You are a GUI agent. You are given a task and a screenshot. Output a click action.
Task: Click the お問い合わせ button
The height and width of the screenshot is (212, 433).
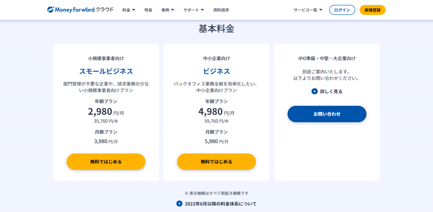pos(327,114)
